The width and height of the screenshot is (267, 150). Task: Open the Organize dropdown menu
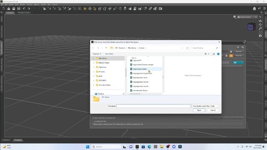point(97,54)
